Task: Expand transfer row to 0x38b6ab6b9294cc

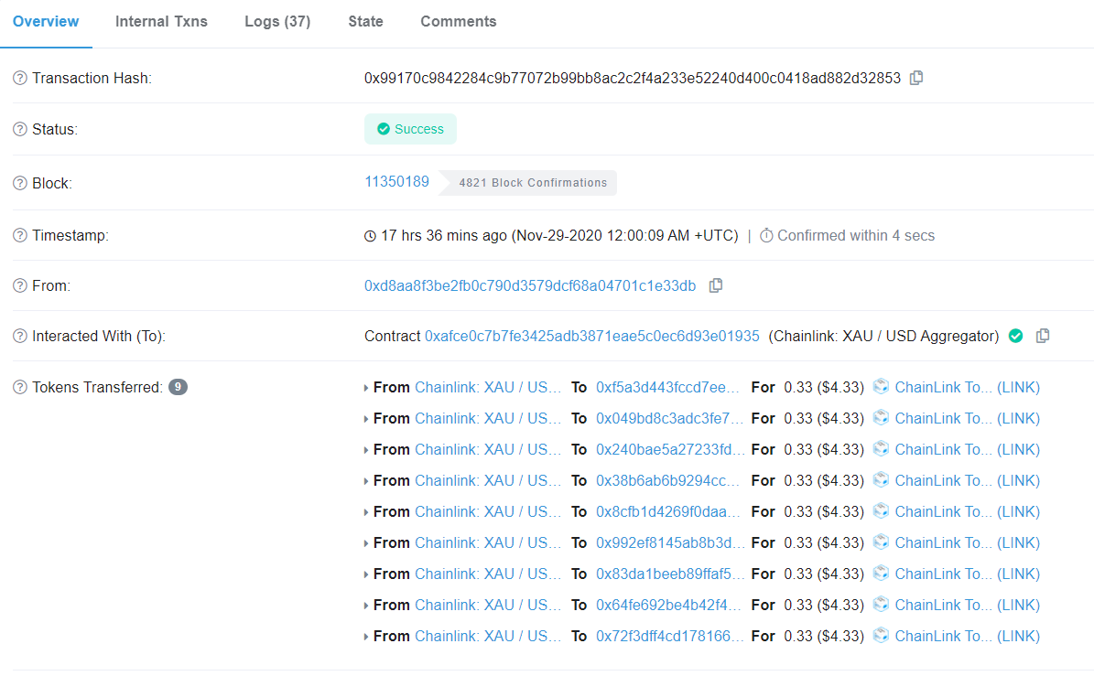Action: (366, 481)
